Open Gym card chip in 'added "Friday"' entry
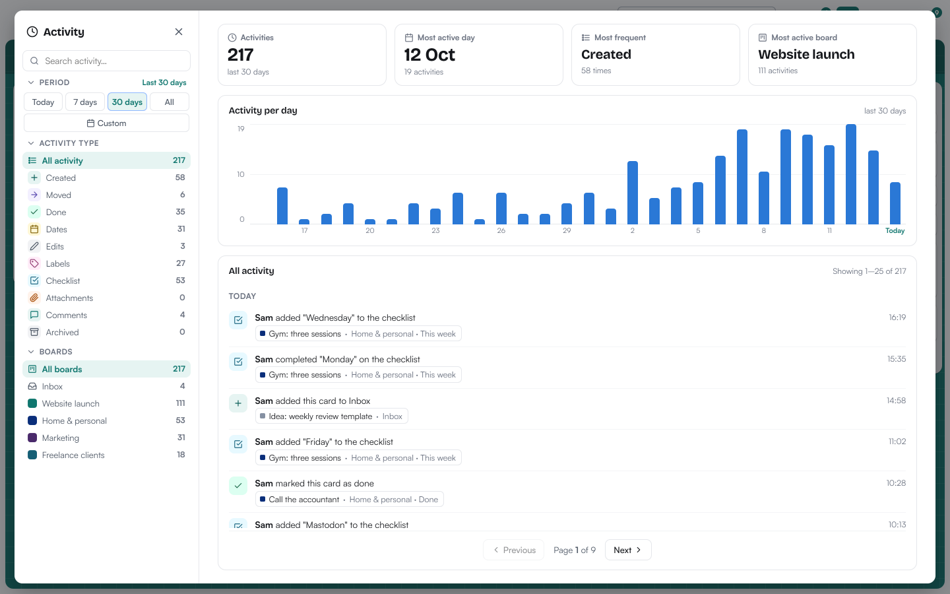 358,458
